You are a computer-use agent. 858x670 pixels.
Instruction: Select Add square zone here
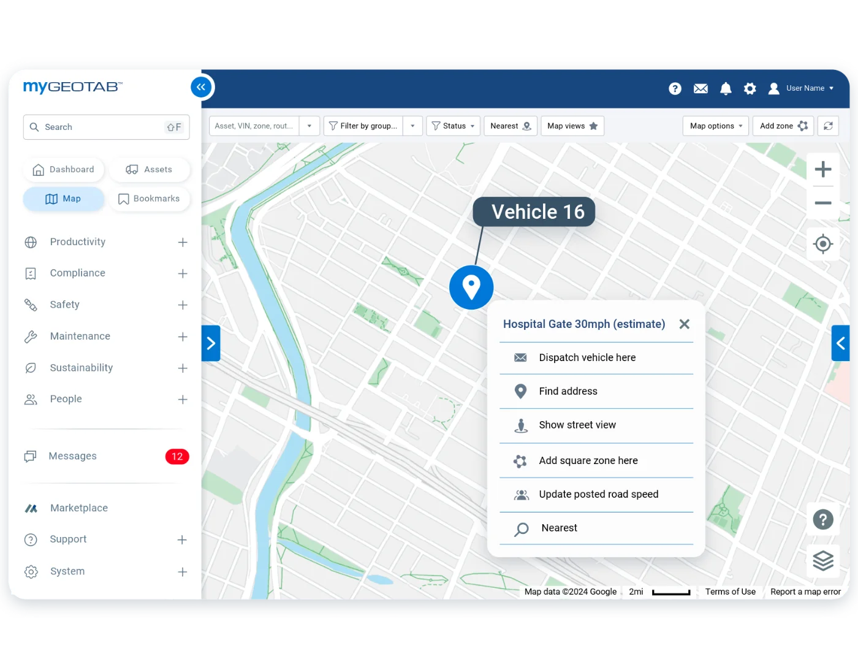point(596,460)
